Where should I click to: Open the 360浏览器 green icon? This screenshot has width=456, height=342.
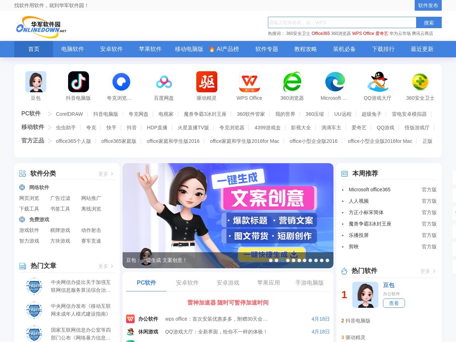click(292, 82)
